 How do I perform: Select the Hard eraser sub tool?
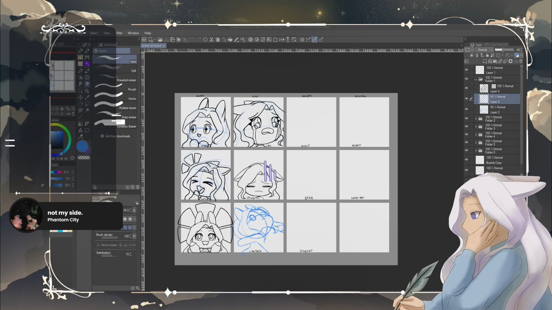point(115,59)
